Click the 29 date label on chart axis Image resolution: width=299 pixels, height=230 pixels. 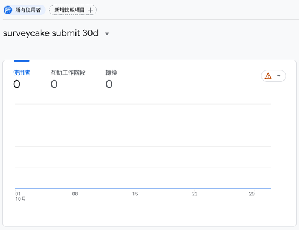click(x=252, y=194)
